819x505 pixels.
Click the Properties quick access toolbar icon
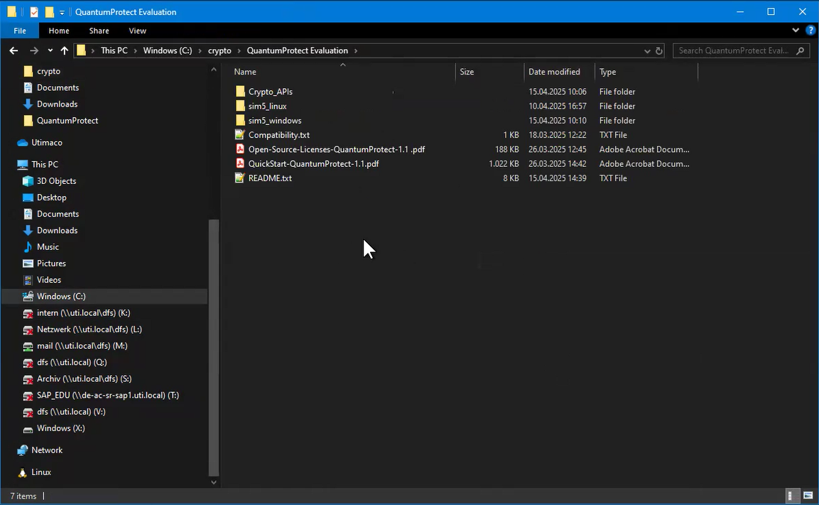click(34, 11)
